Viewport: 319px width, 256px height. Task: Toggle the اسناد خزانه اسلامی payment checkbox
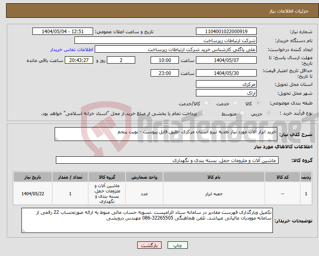tap(203, 113)
